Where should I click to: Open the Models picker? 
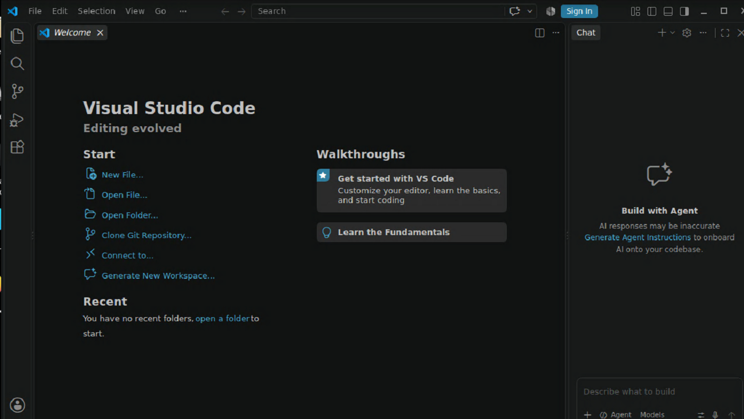point(652,415)
